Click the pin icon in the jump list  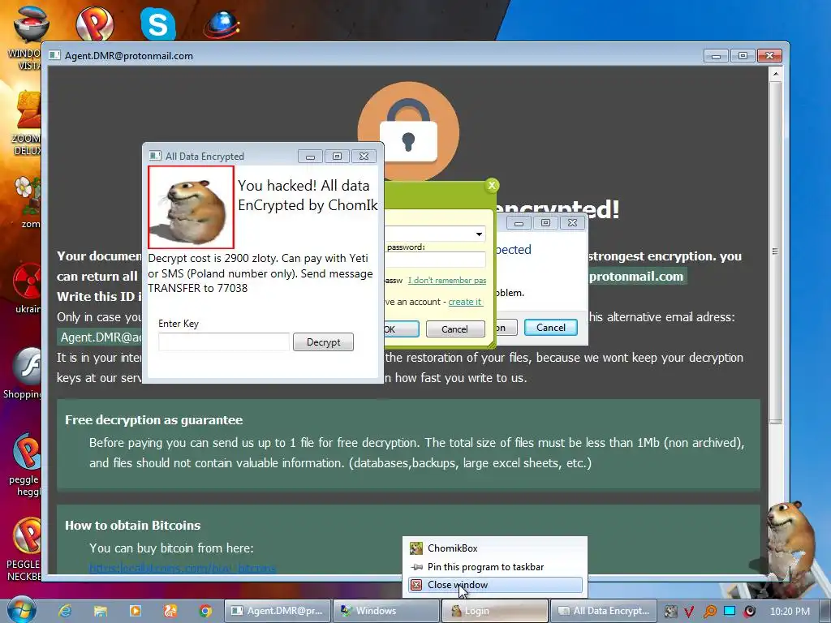coord(416,567)
